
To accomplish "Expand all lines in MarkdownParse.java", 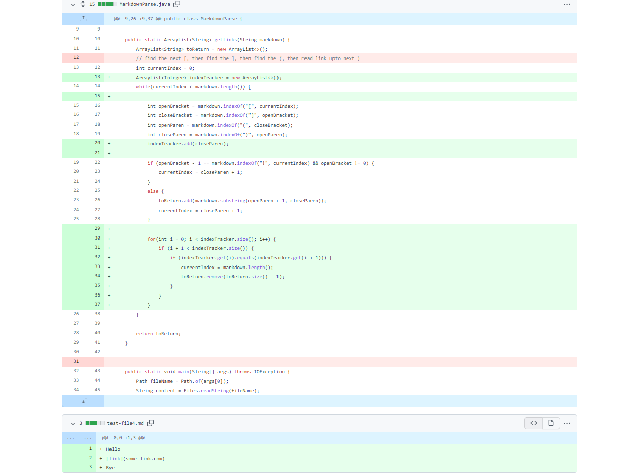I will (83, 4).
